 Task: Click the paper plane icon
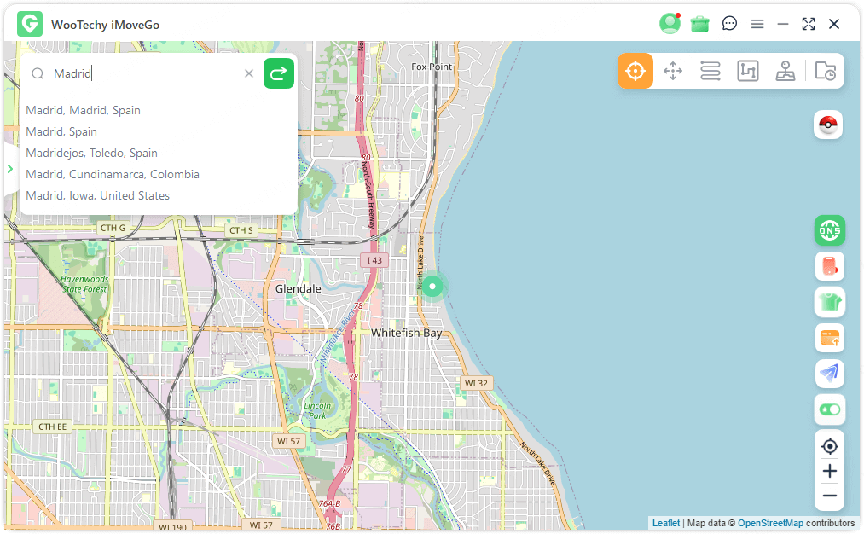829,373
